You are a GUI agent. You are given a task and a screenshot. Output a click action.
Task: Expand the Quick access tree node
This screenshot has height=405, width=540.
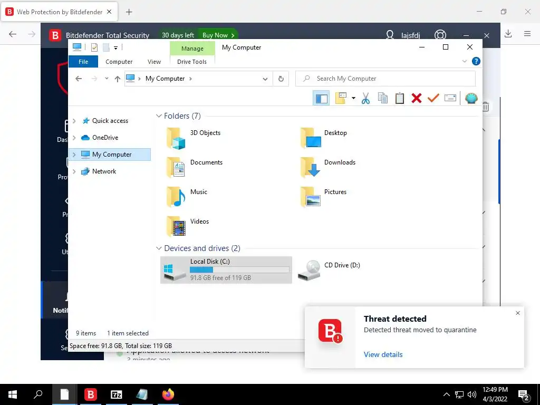74,121
